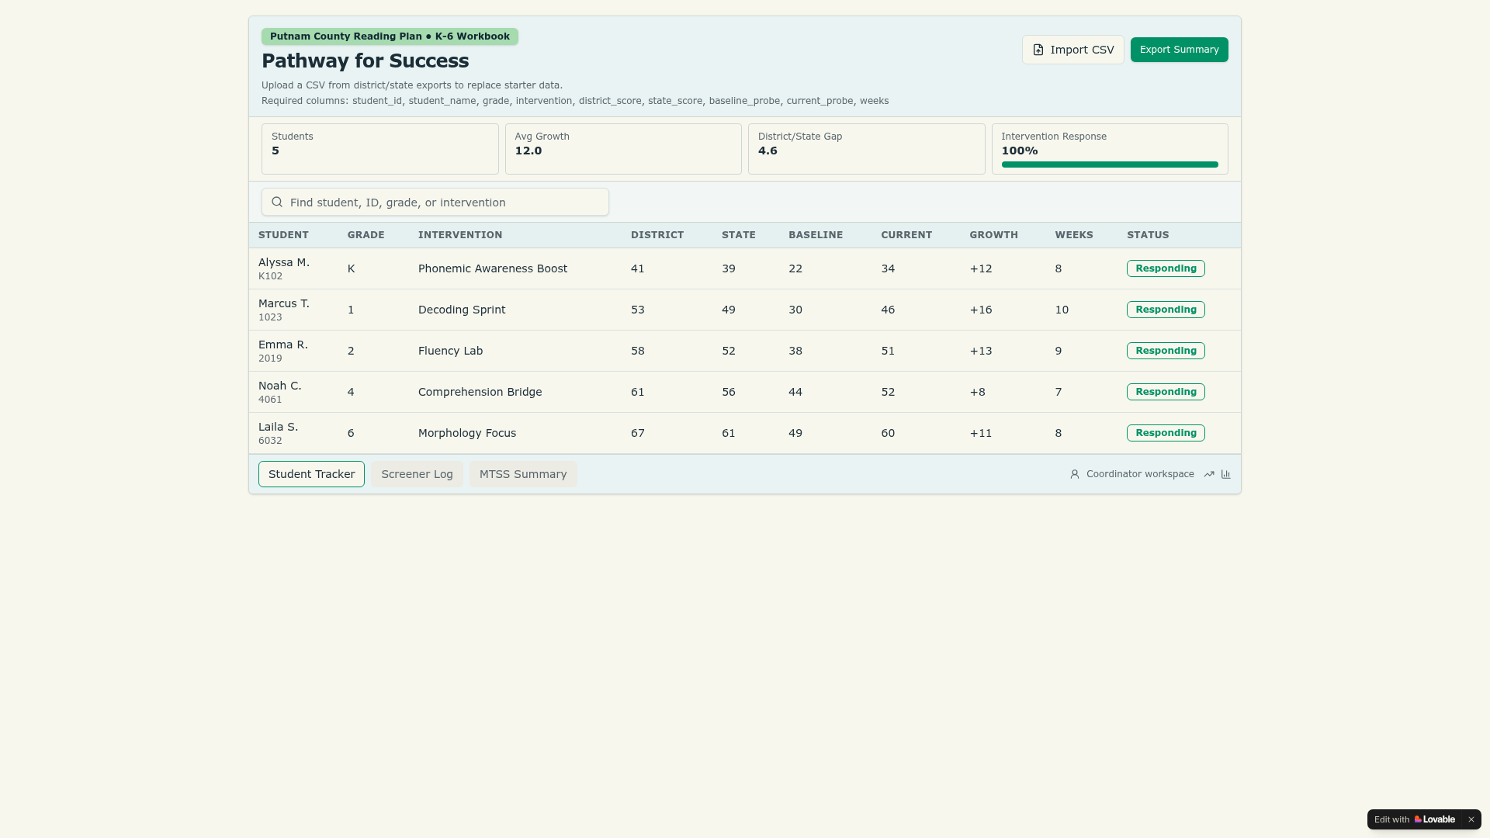This screenshot has height=838, width=1490.
Task: Click the Students count card
Action: pyautogui.click(x=380, y=149)
